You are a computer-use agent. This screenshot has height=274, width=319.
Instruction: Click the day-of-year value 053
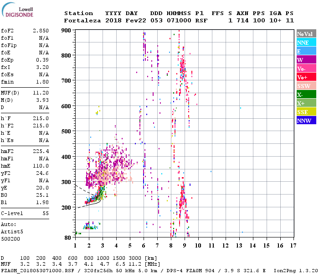pyautogui.click(x=156, y=21)
